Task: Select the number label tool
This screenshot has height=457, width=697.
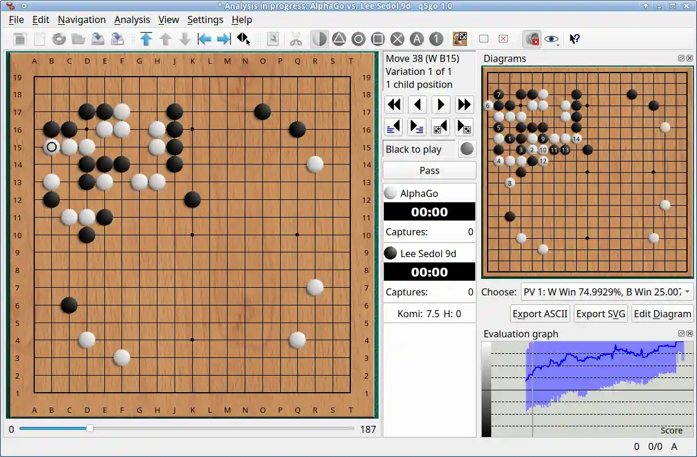Action: point(436,39)
